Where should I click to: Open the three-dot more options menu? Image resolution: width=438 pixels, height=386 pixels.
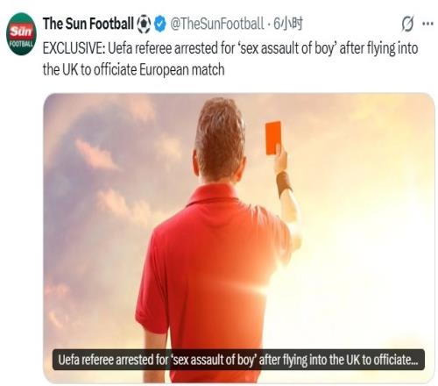427,24
